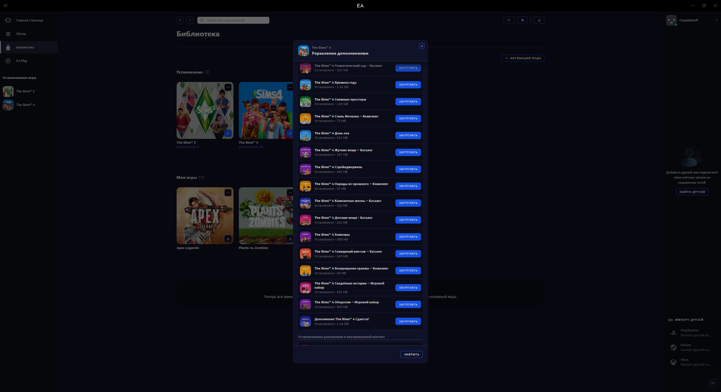Close the add-ons management dialog with X
721x392 pixels.
422,46
